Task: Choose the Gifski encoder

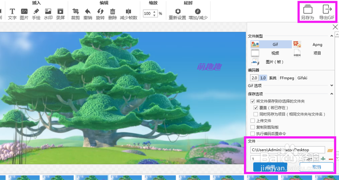Action: coord(302,78)
